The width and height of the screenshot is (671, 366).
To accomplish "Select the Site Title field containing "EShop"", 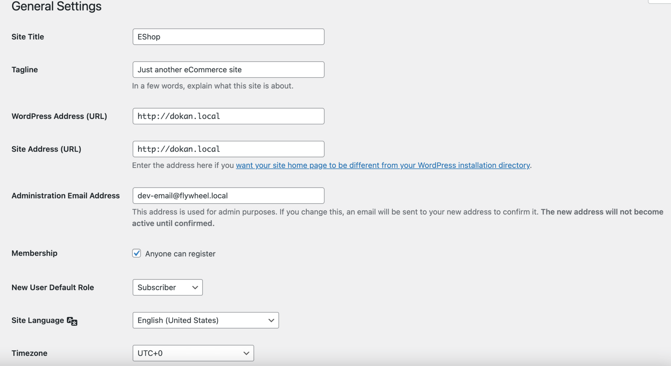I will click(x=228, y=37).
